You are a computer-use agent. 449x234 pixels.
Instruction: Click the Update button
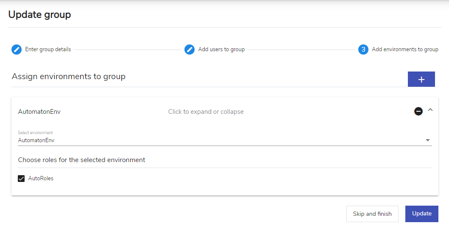[x=421, y=214]
